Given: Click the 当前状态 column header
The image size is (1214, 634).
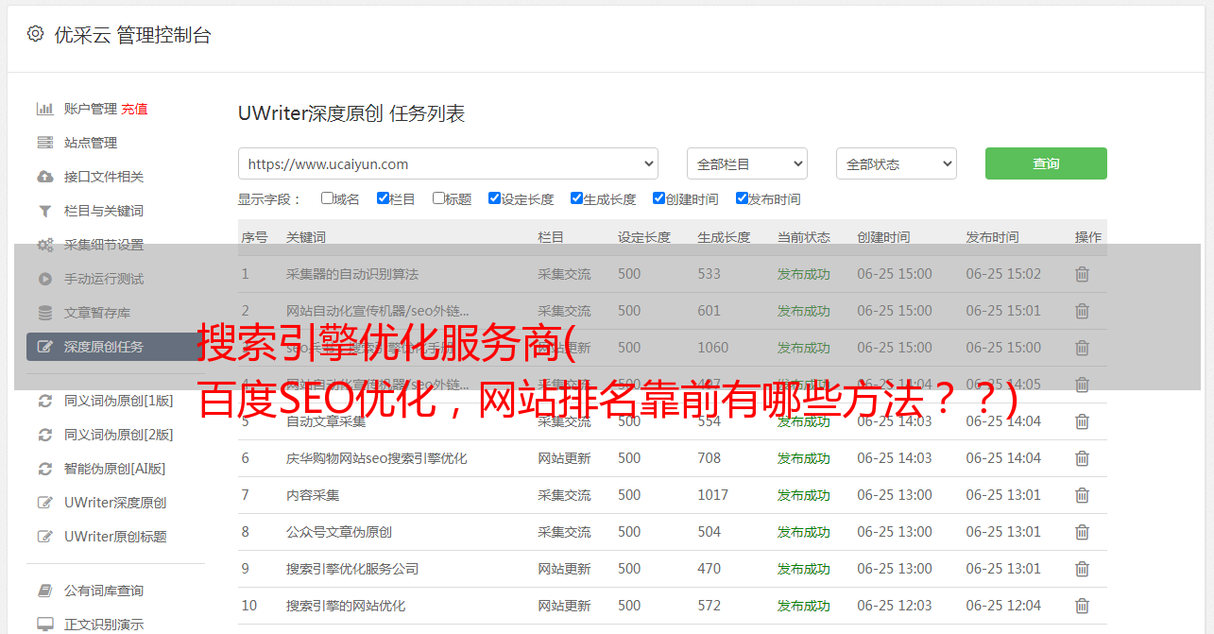Looking at the screenshot, I should (804, 237).
